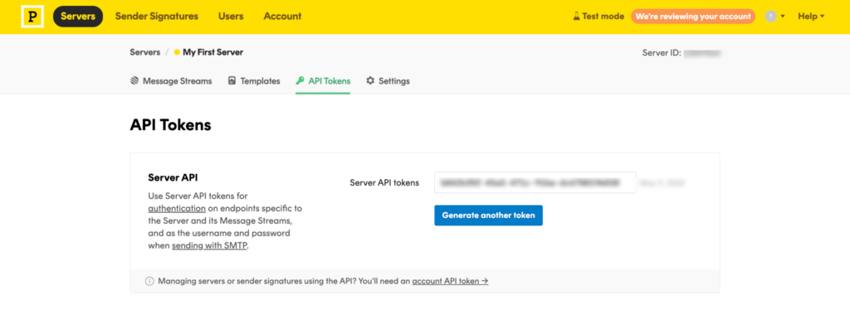
Task: Expand the Help dropdown menu
Action: click(811, 17)
